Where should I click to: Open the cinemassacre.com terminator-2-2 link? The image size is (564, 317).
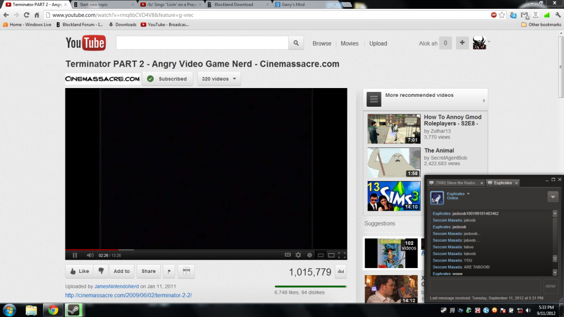click(128, 295)
